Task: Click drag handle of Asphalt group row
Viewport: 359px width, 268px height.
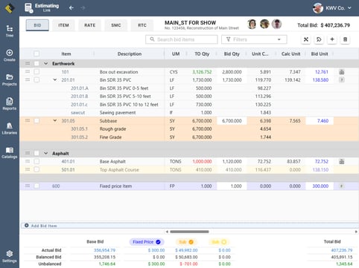Action: coord(28,153)
